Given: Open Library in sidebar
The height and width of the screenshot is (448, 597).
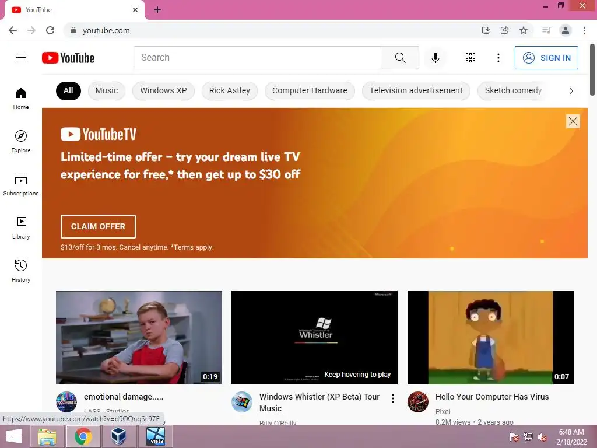Looking at the screenshot, I should [x=21, y=228].
